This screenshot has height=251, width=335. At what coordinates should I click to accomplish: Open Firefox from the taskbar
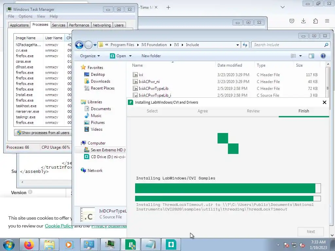click(x=29, y=244)
